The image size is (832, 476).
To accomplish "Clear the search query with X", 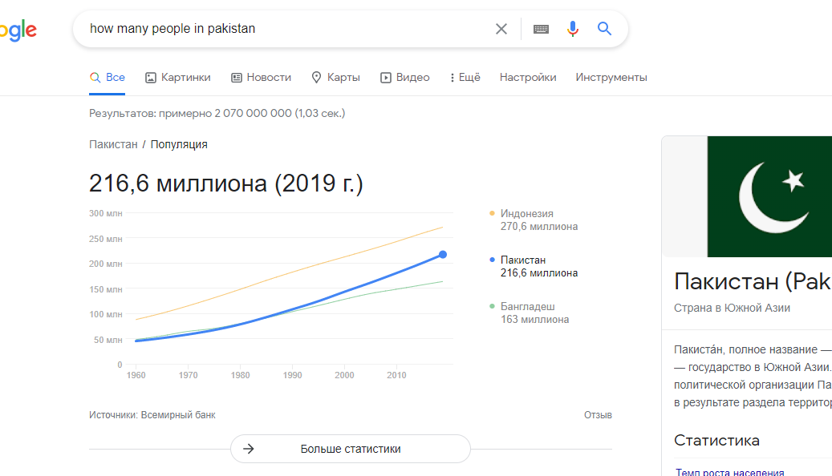I will 501,29.
